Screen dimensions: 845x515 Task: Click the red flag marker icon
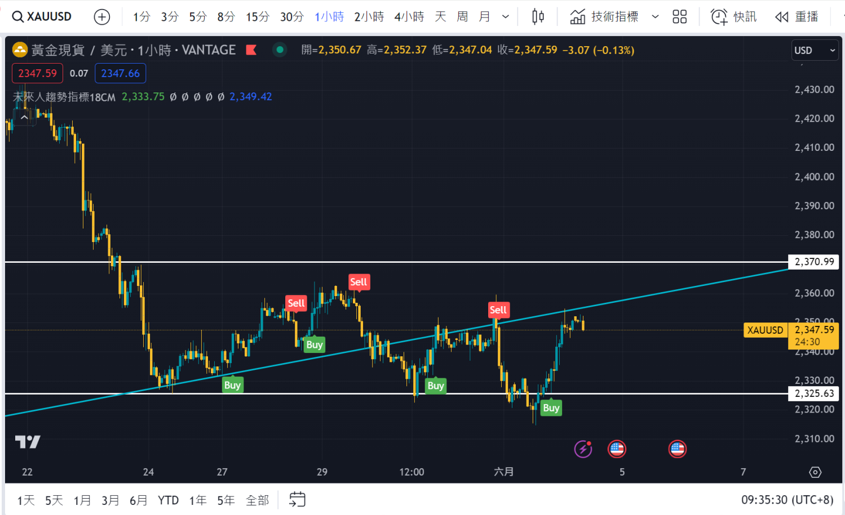[x=251, y=50]
